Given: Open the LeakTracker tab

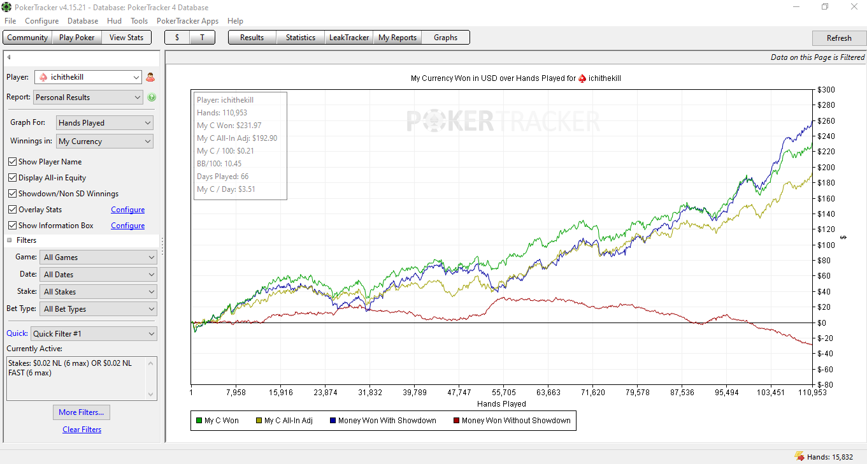Looking at the screenshot, I should point(349,38).
